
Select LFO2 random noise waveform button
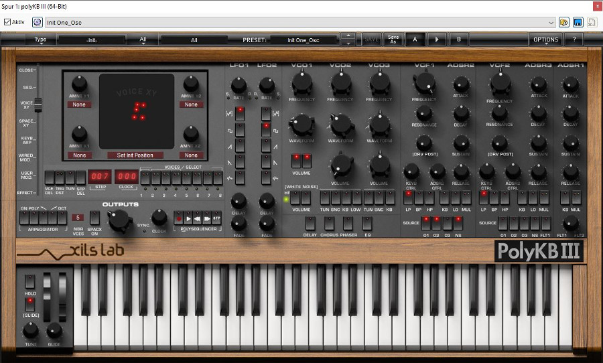[266, 178]
